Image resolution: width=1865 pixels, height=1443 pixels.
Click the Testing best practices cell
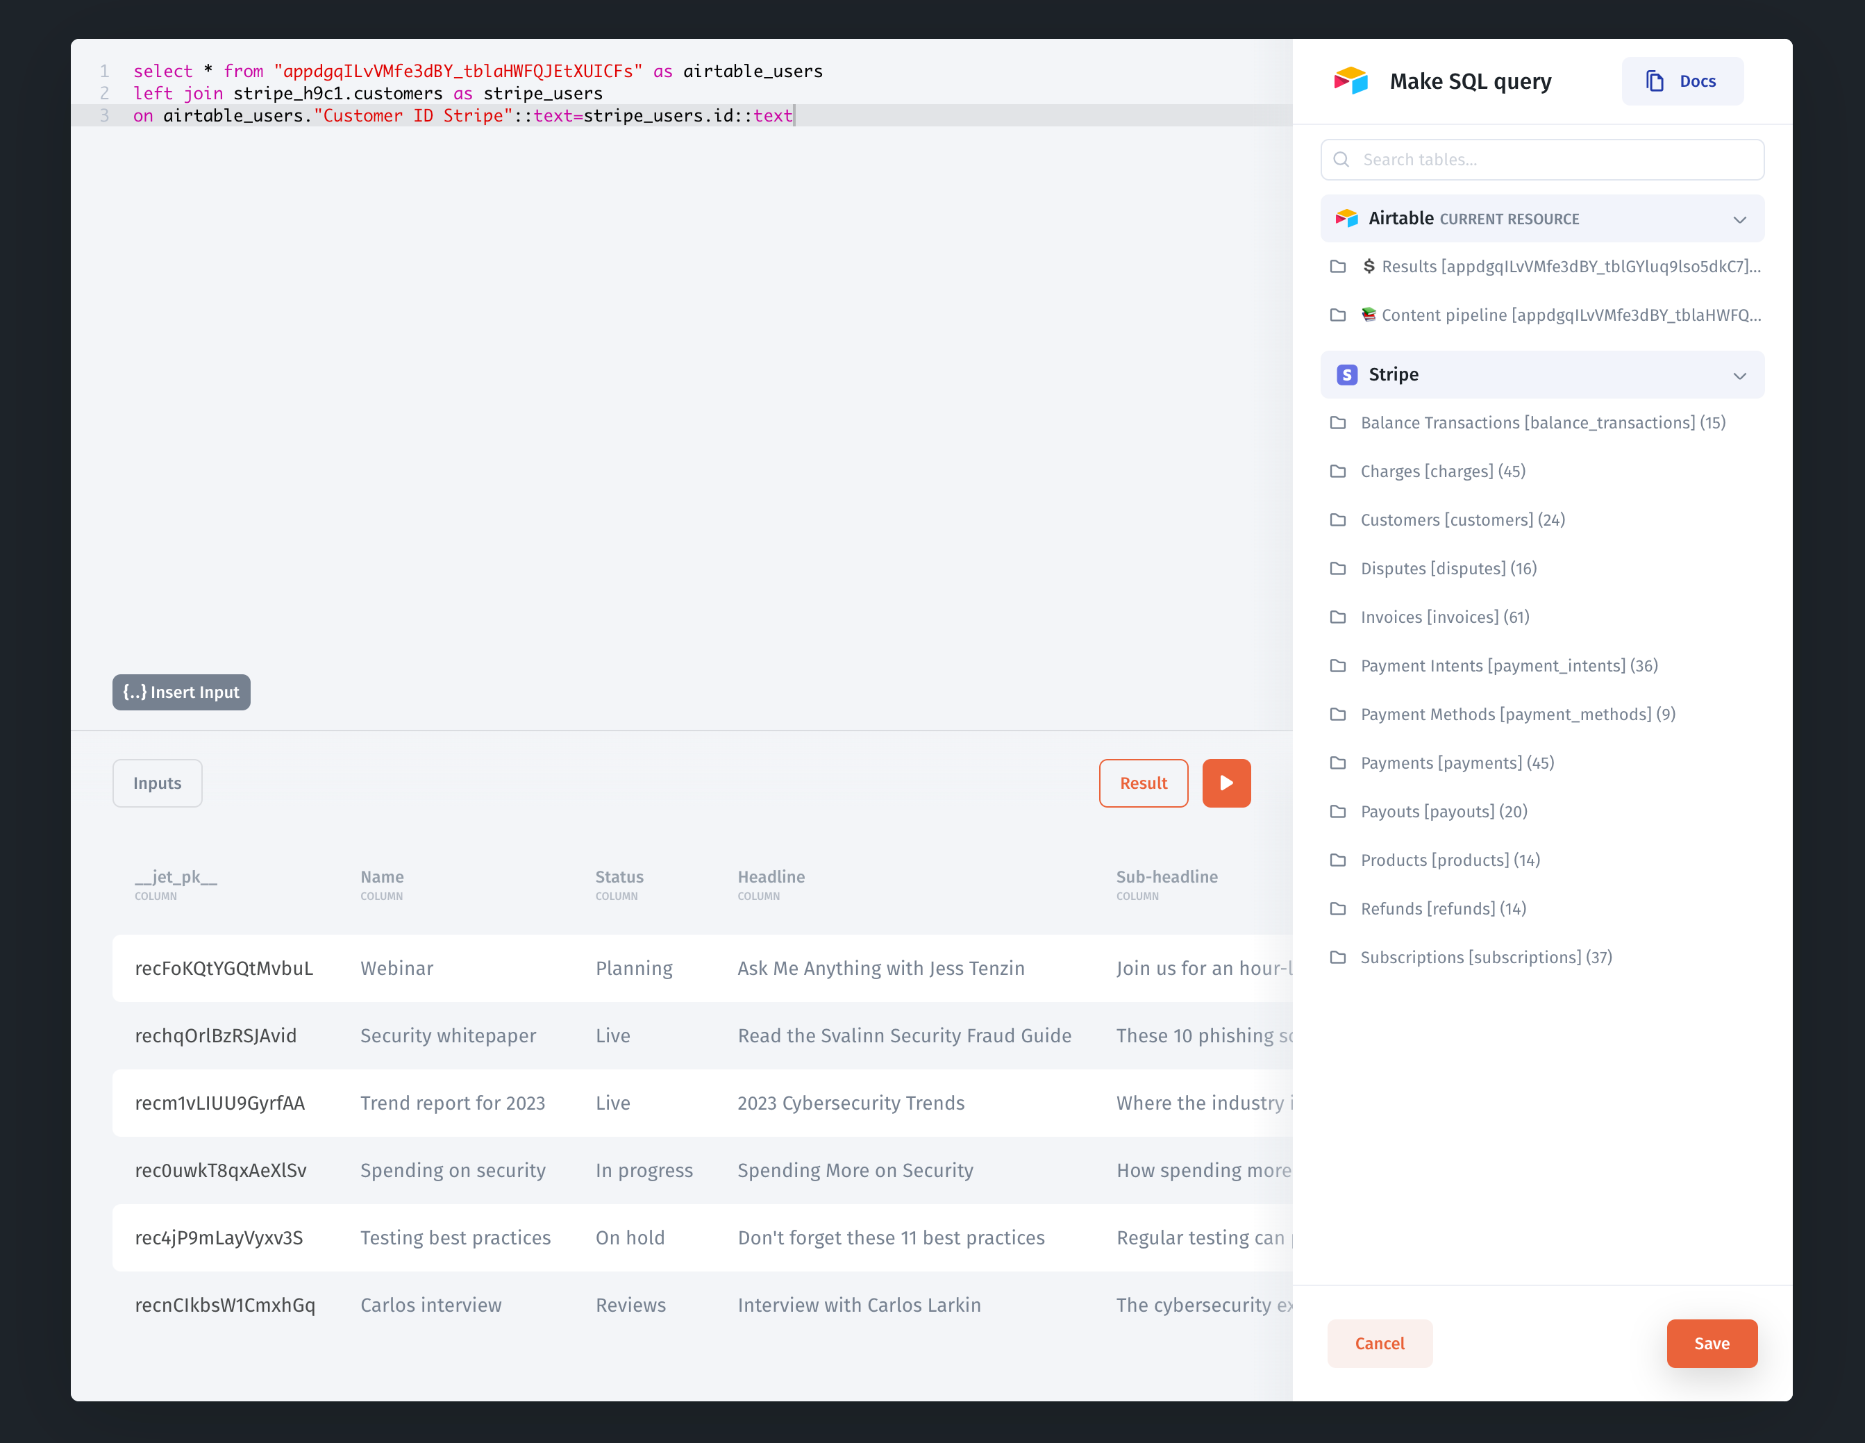click(455, 1238)
